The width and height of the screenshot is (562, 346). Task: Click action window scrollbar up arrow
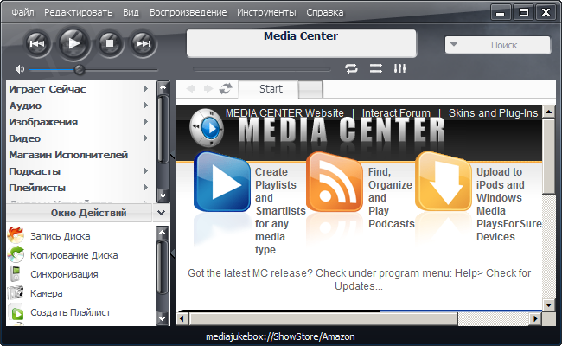click(163, 233)
